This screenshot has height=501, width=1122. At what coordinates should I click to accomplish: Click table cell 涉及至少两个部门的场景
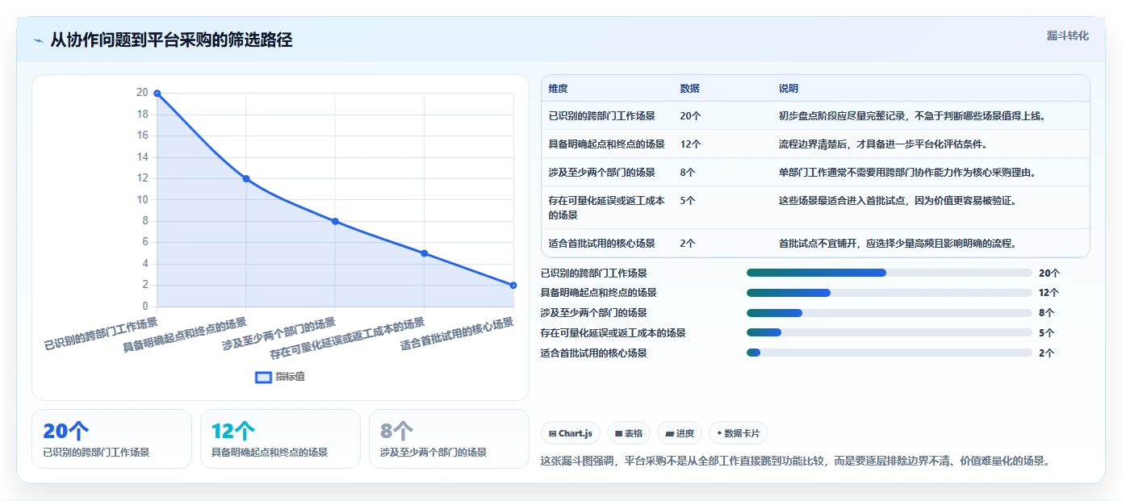click(x=601, y=172)
